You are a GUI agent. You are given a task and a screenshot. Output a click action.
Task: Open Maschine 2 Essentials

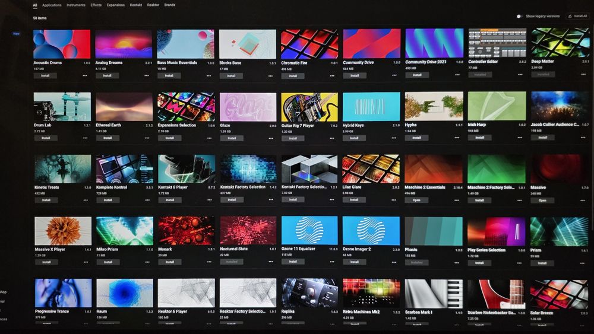[417, 200]
